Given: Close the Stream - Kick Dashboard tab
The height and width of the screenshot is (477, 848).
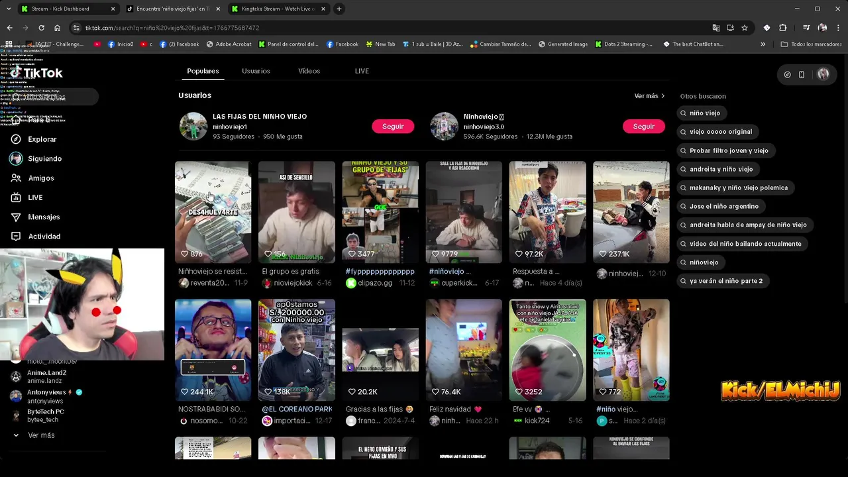Looking at the screenshot, I should (113, 9).
